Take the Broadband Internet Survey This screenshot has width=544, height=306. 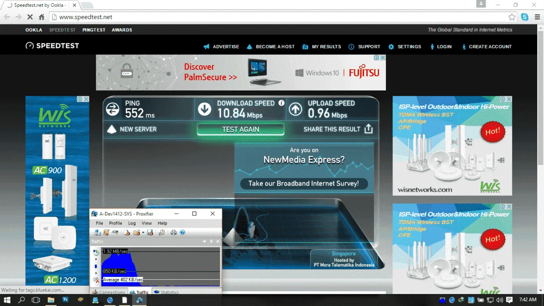pos(304,184)
